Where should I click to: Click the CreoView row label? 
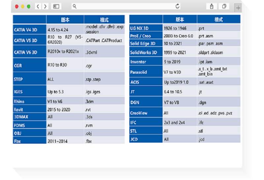(146, 113)
